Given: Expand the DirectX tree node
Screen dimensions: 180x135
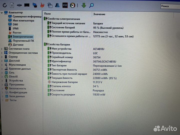Looking at the screenshot, I should pyautogui.click(x=2, y=77).
